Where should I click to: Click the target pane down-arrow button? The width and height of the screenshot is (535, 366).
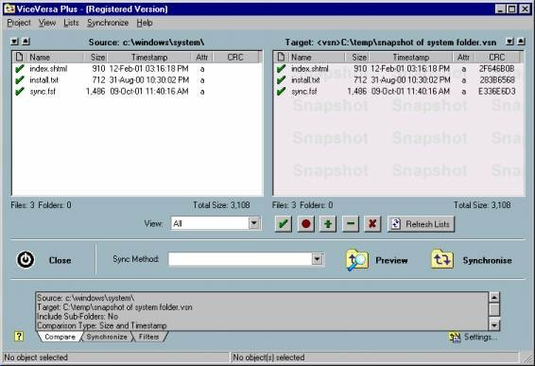[x=509, y=42]
